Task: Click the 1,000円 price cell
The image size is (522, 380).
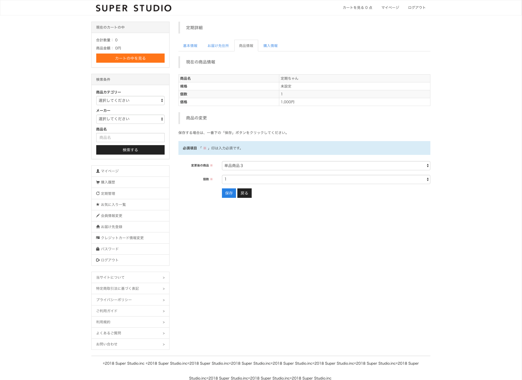Action: (354, 102)
